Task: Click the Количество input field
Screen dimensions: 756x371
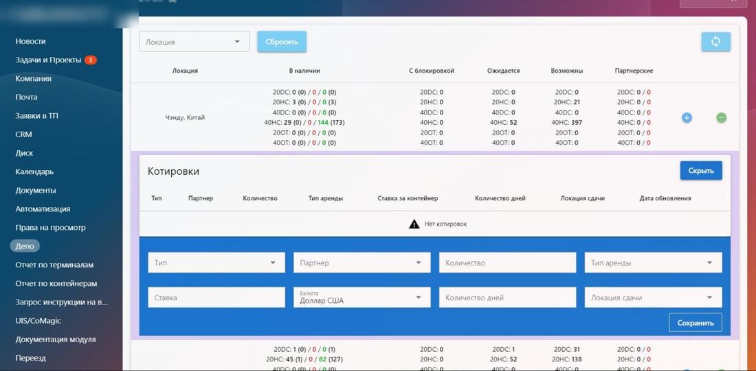Action: click(x=508, y=263)
